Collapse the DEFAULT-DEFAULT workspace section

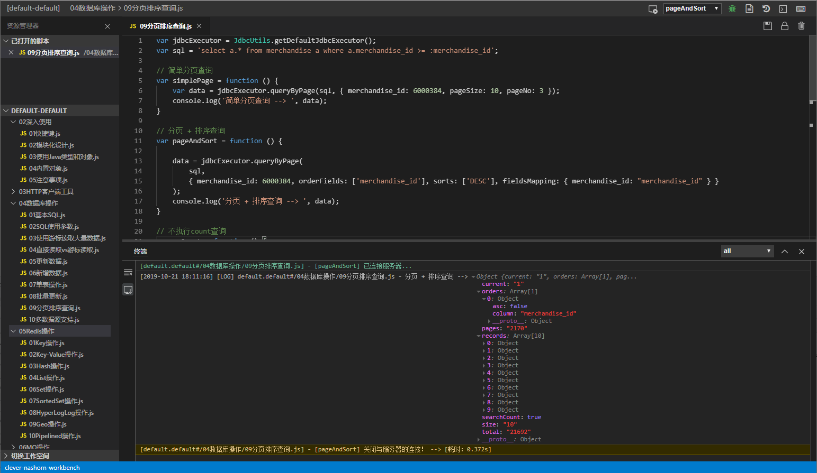pos(60,110)
